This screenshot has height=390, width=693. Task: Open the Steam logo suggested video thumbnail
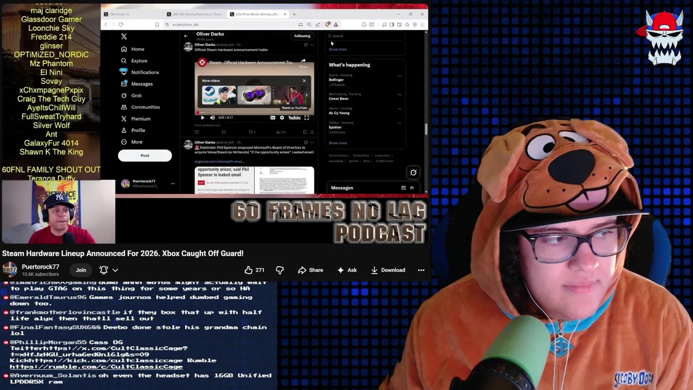219,95
